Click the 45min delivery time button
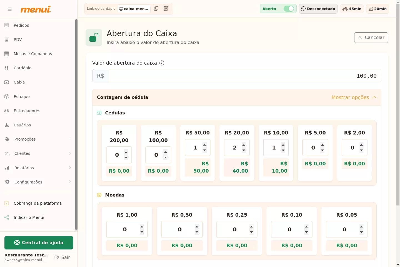The width and height of the screenshot is (400, 267). coord(352,9)
